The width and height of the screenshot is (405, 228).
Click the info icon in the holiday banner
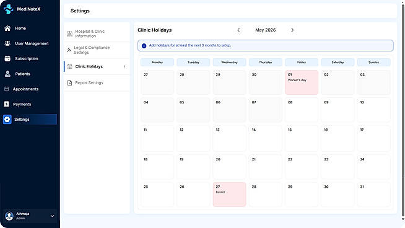(x=144, y=46)
